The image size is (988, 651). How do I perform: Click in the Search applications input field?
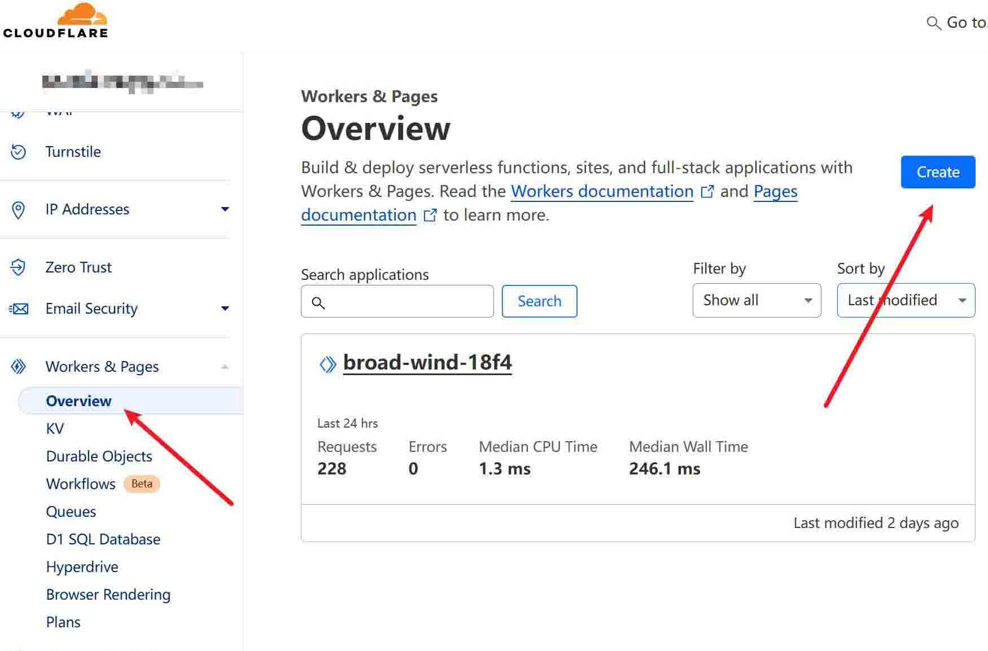(397, 301)
